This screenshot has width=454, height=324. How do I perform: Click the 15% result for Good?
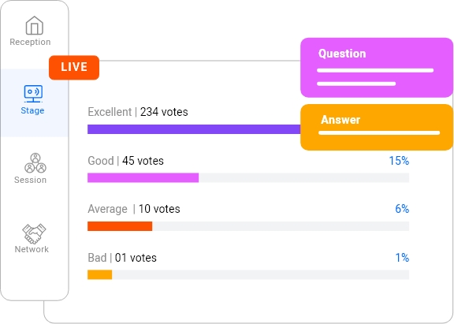399,161
